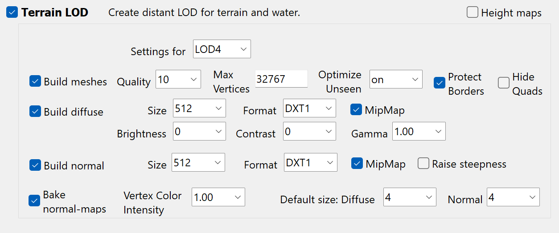Uncheck MipMap for diffuse texture
This screenshot has height=233, width=559.
356,109
